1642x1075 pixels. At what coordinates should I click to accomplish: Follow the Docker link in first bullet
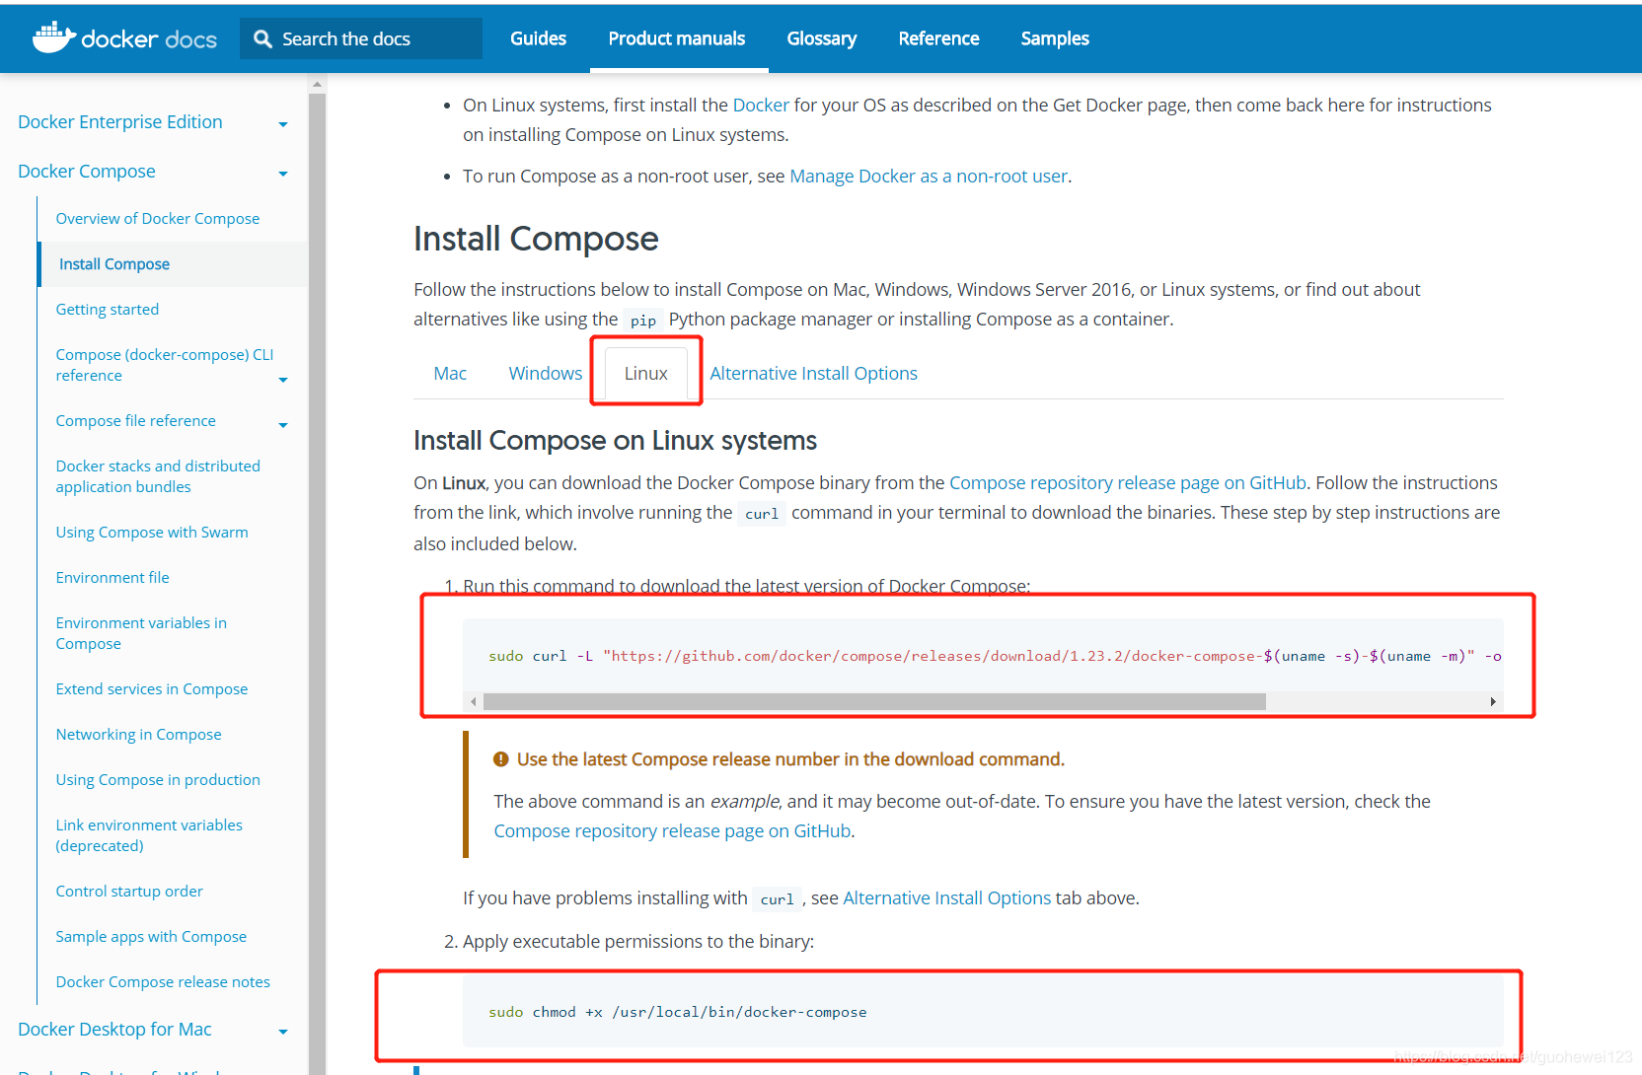(x=761, y=105)
